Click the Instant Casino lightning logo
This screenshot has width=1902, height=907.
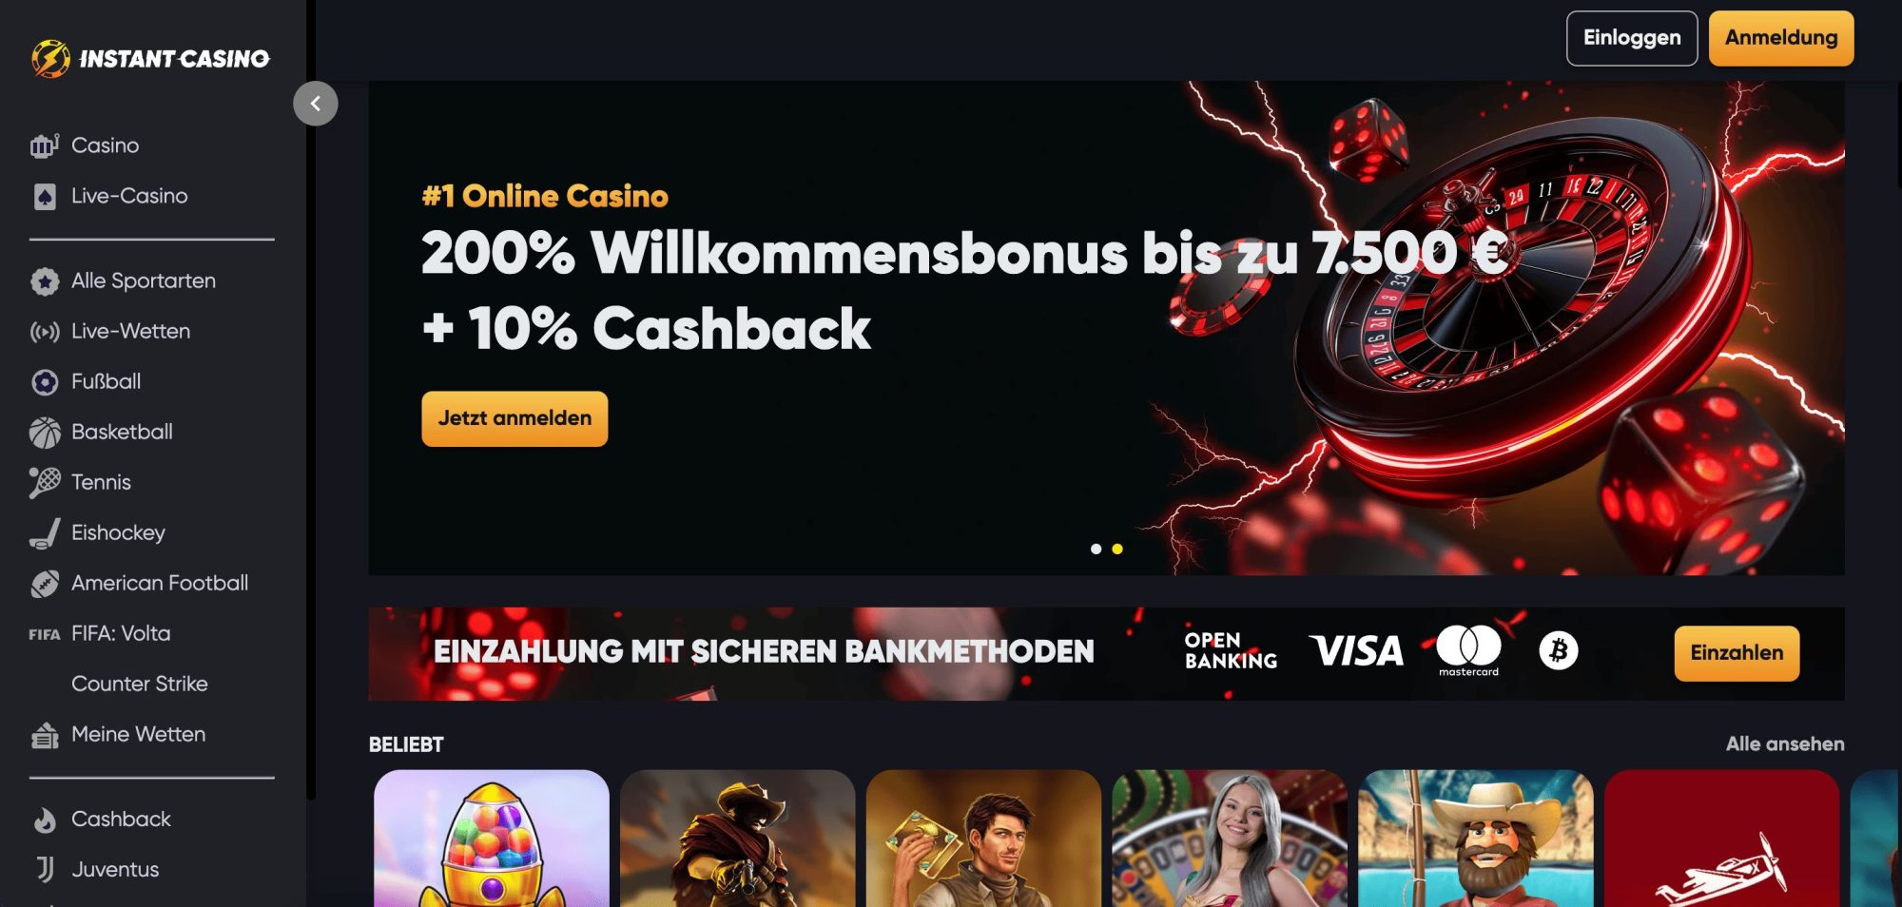[50, 59]
